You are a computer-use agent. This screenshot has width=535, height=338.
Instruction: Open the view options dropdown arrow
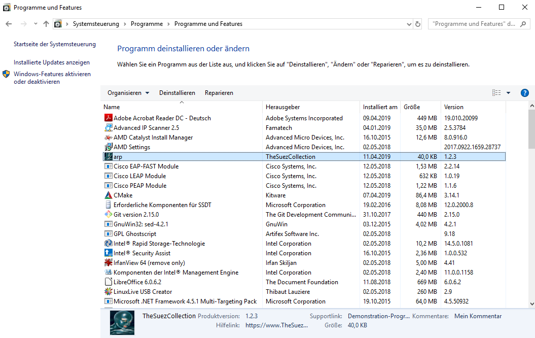tap(508, 93)
